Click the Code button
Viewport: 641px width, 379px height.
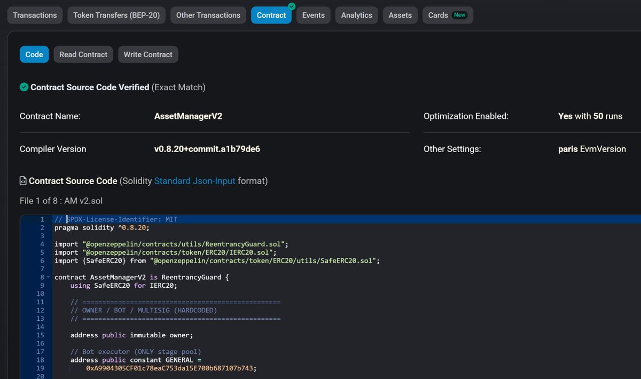pos(34,54)
